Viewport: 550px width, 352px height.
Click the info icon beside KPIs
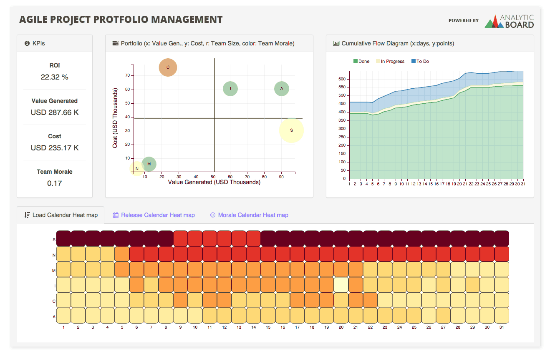27,43
